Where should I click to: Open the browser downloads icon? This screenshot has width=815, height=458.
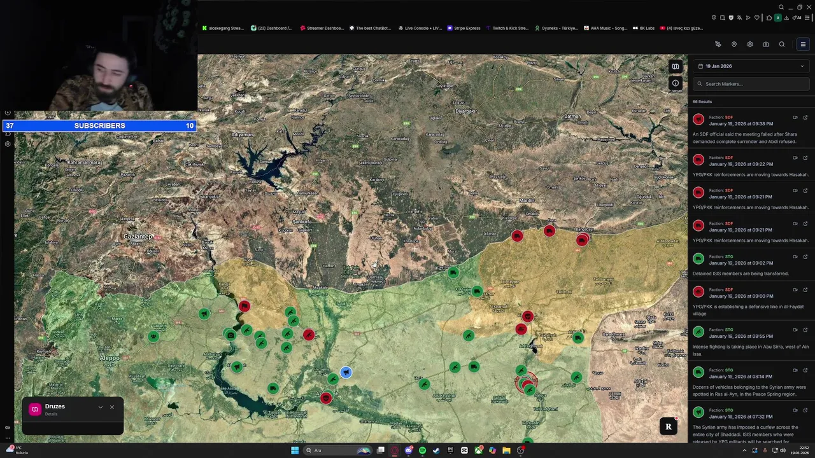tap(786, 18)
